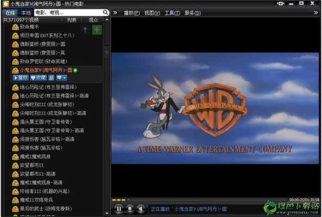Select the 列表 list column header
322x217 pixels.
(72, 20)
